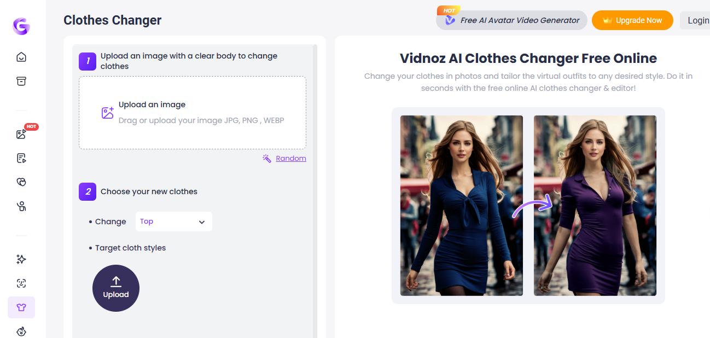Click the round Upload button for cloth styles
The width and height of the screenshot is (710, 338).
point(116,288)
